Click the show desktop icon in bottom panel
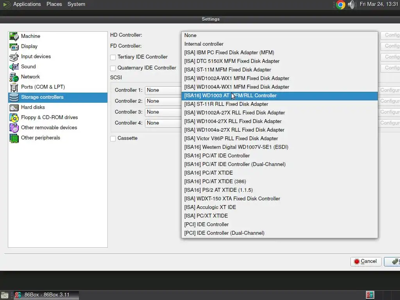 pyautogui.click(x=5, y=295)
